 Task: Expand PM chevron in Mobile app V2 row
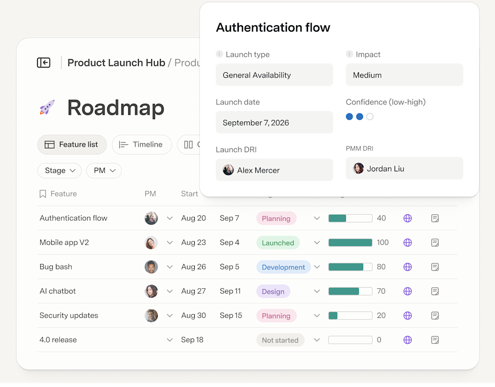[170, 242]
